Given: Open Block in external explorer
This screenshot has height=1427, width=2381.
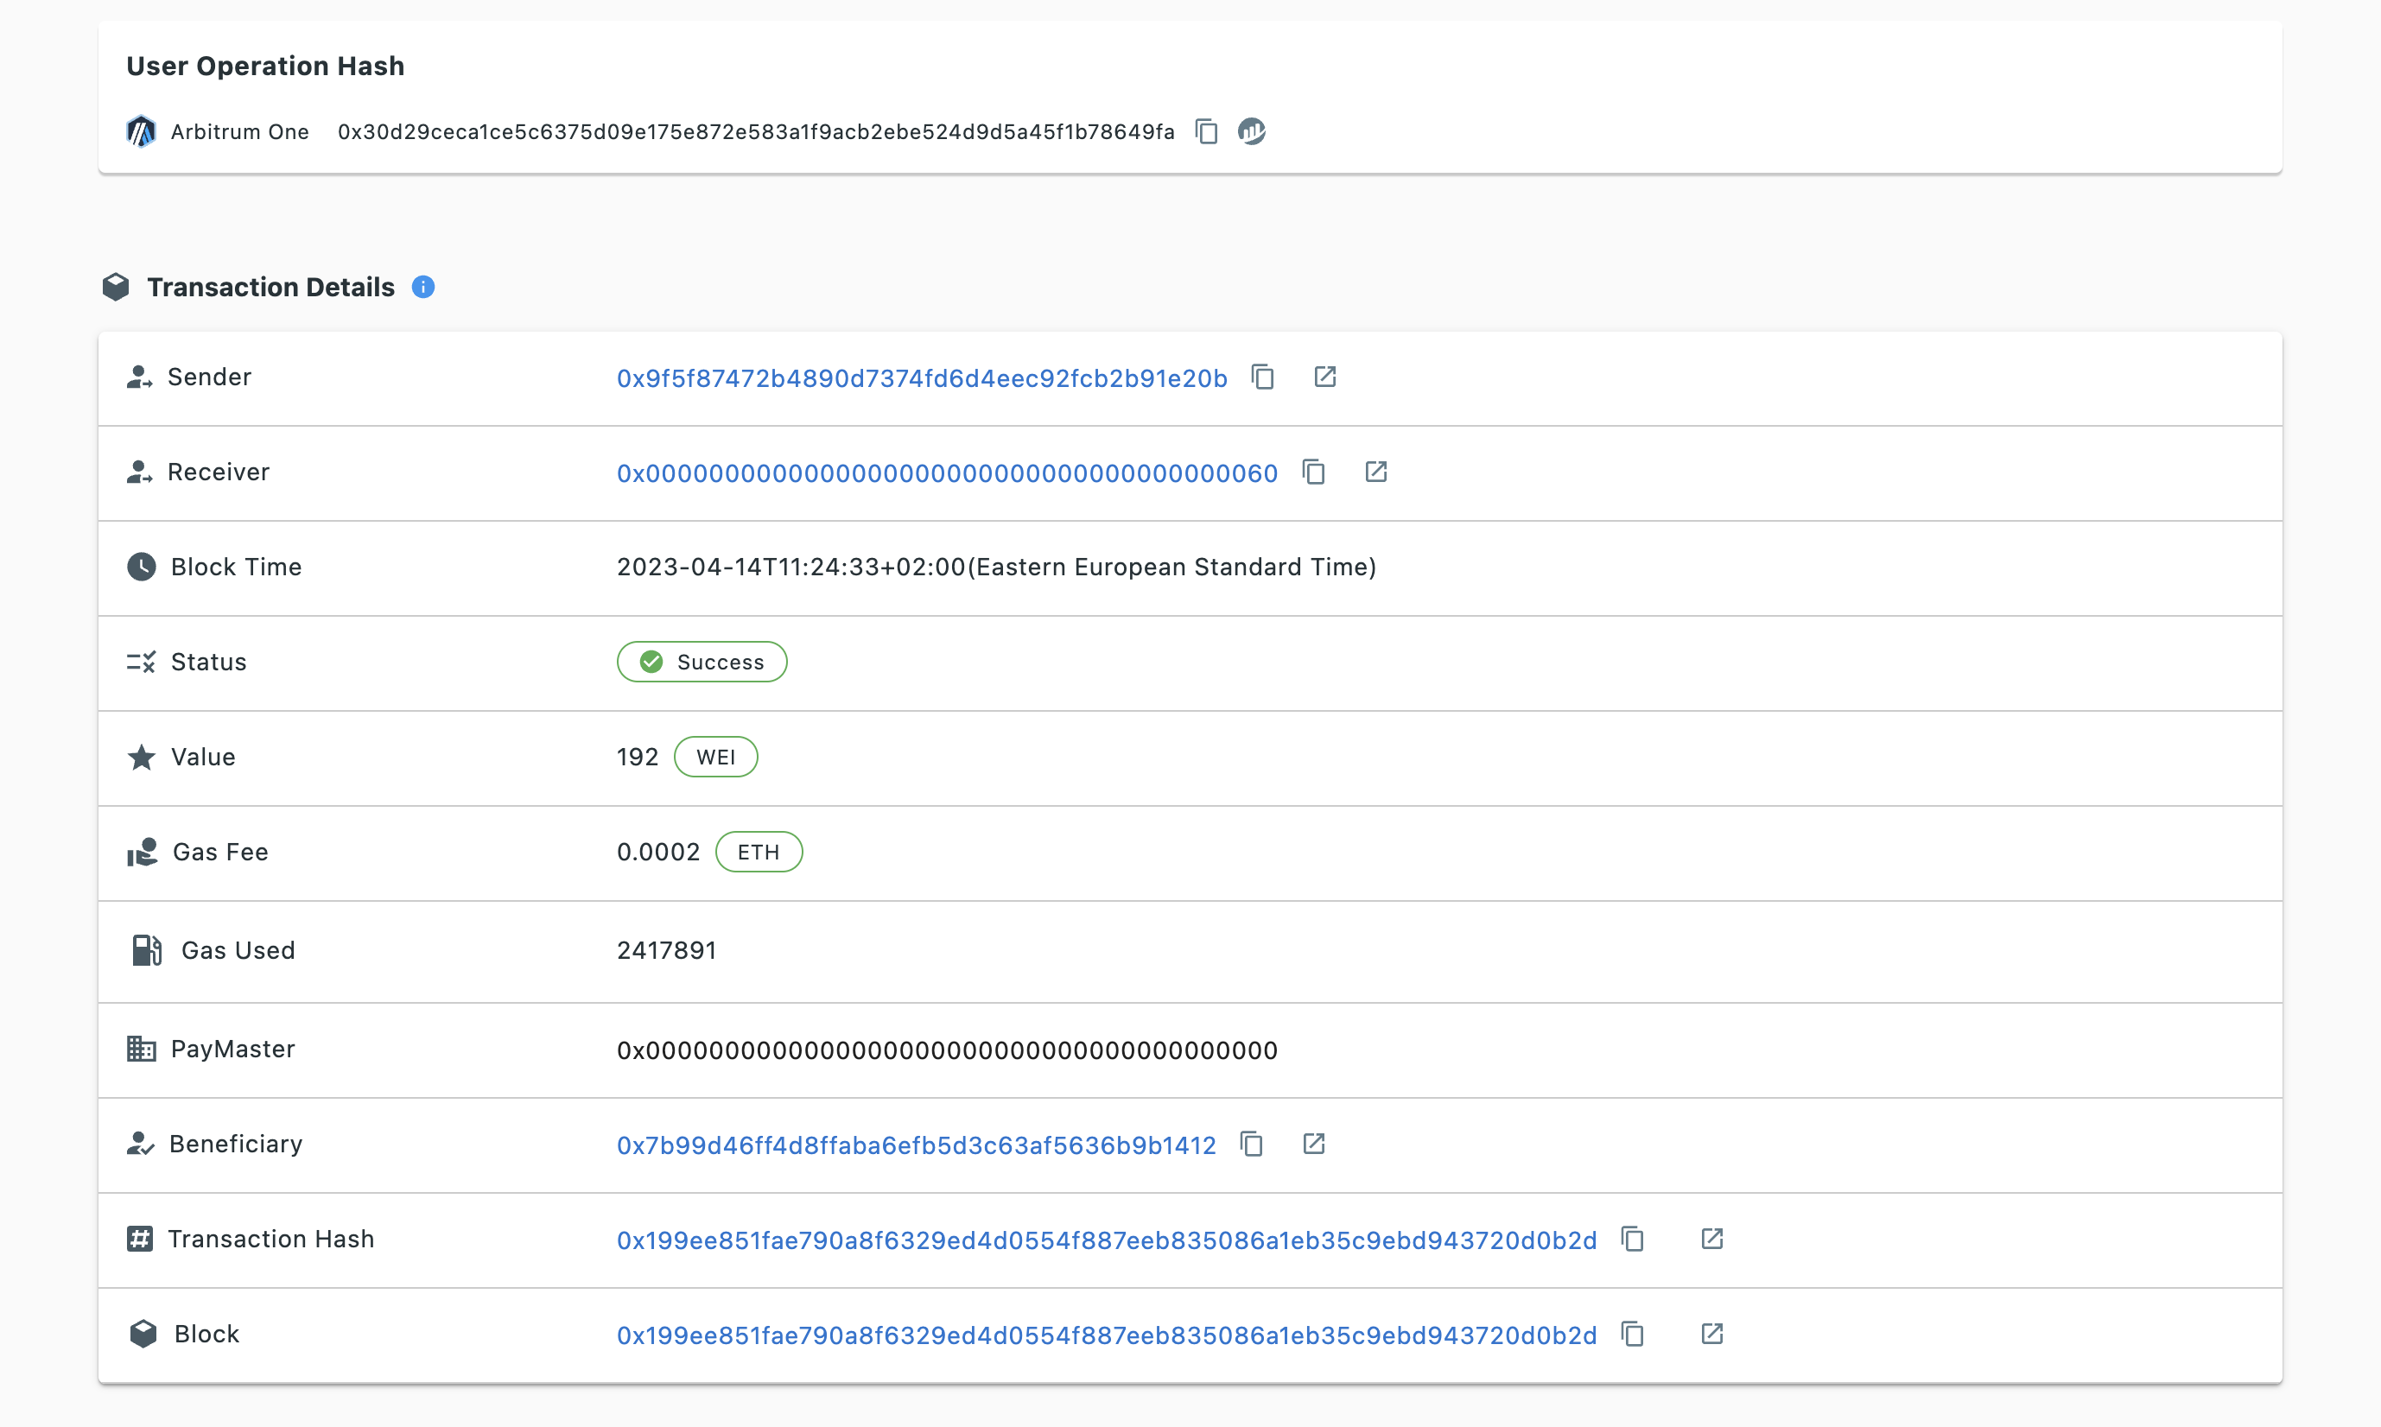Looking at the screenshot, I should click(x=1711, y=1335).
